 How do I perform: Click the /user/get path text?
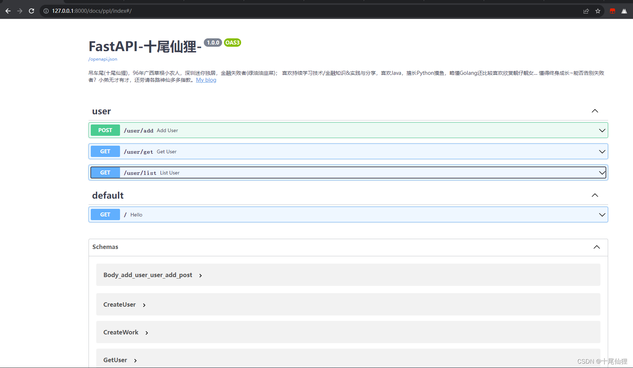coord(139,152)
